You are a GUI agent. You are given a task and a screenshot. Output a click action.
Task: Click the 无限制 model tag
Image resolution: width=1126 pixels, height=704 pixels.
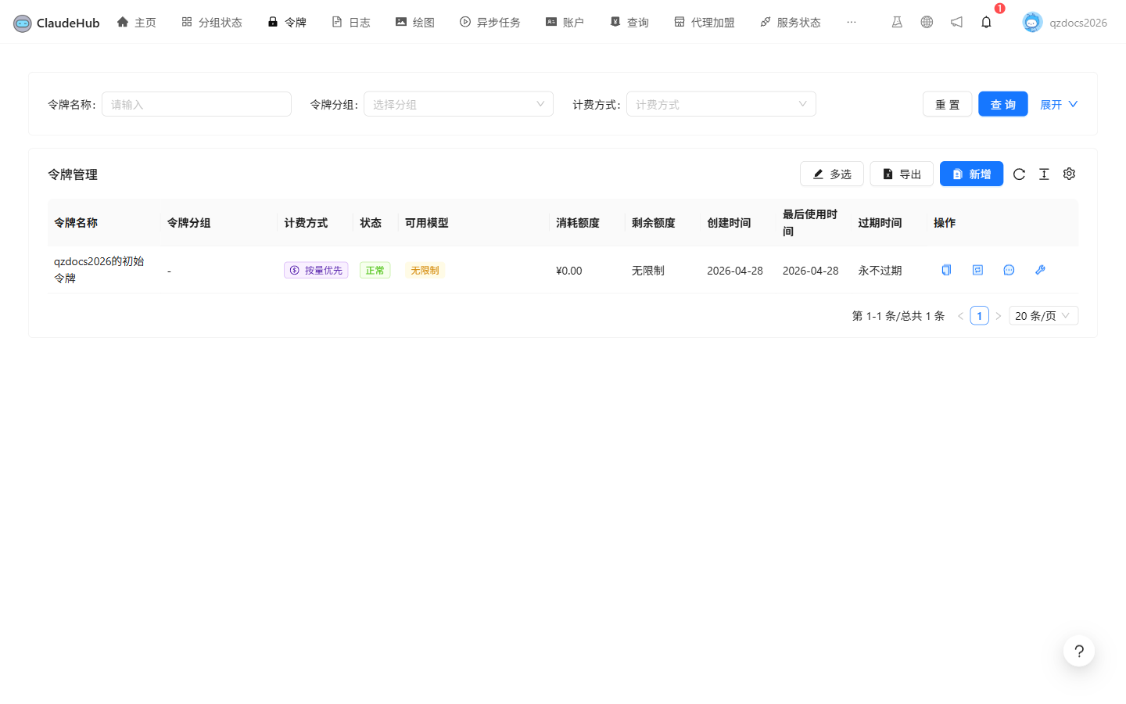pyautogui.click(x=425, y=270)
